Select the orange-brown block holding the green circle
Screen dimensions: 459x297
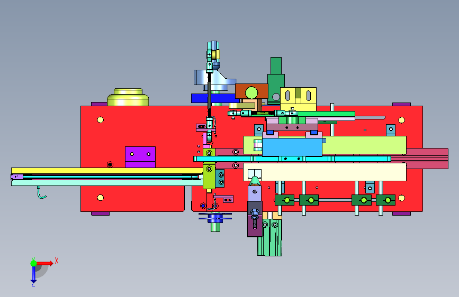[x=252, y=91]
